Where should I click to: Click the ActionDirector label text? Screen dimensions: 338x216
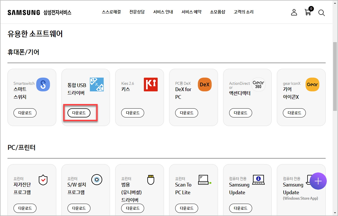pos(240,85)
